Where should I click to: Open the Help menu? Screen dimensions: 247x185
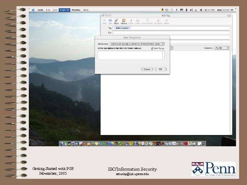[86, 10]
